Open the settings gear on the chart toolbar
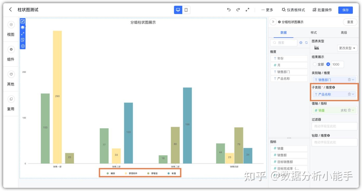The width and height of the screenshot is (362, 191). (x=23, y=46)
